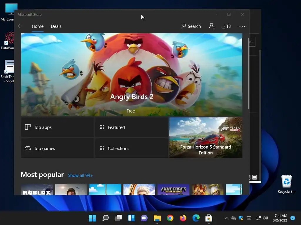Click the Collections dots icon
301x225 pixels.
pos(102,148)
